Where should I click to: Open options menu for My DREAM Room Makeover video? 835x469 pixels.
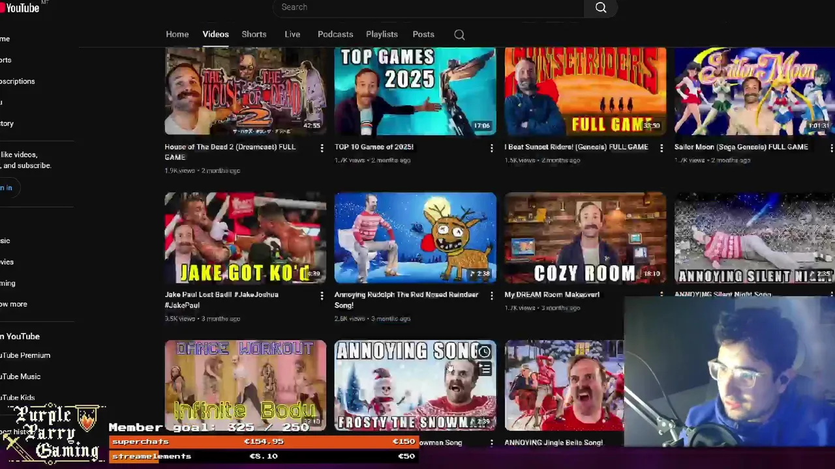pos(661,295)
